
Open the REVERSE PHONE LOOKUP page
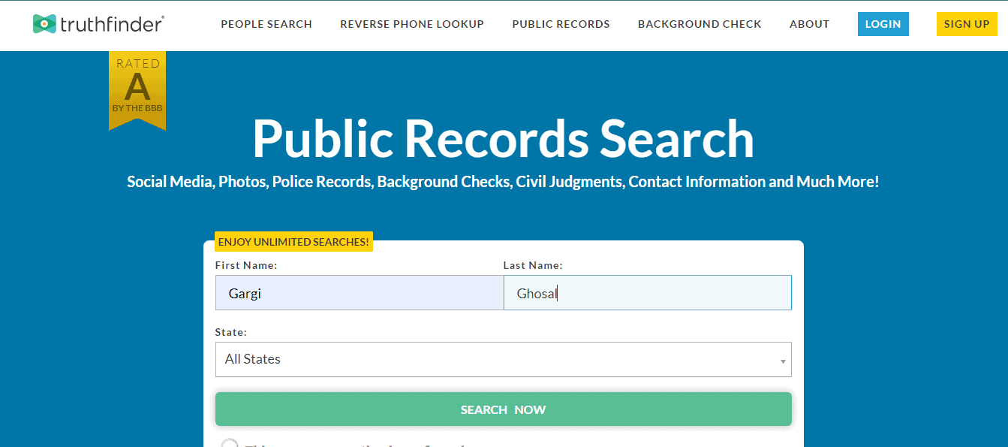pyautogui.click(x=412, y=24)
